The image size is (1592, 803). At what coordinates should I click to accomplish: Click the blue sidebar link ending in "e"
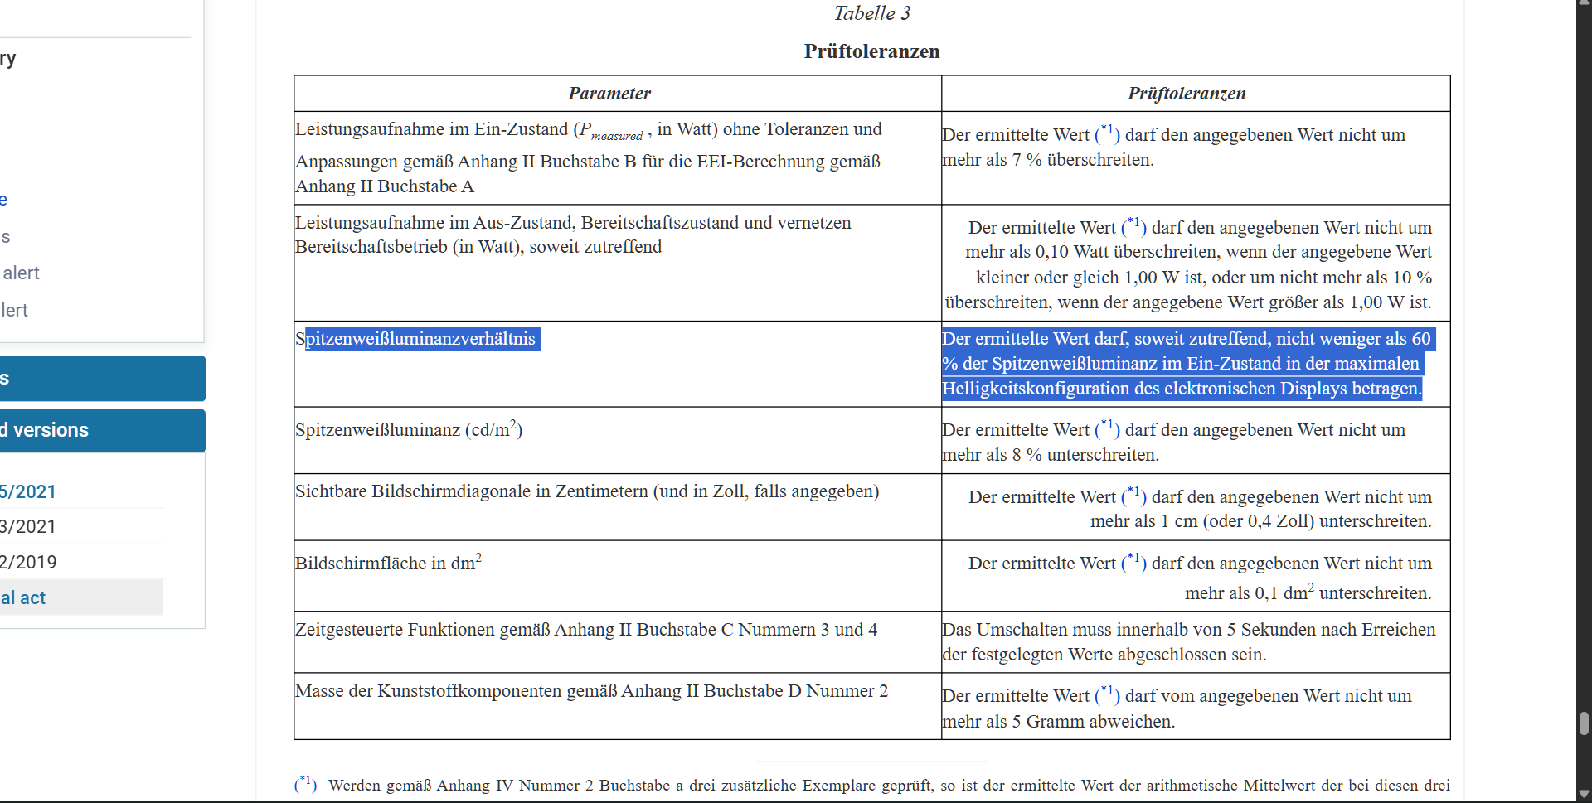click(6, 199)
